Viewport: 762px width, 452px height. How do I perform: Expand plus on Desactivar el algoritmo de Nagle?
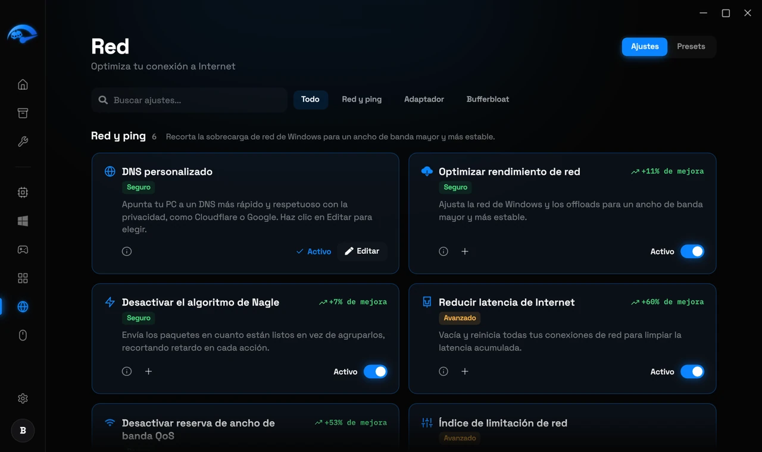point(149,372)
